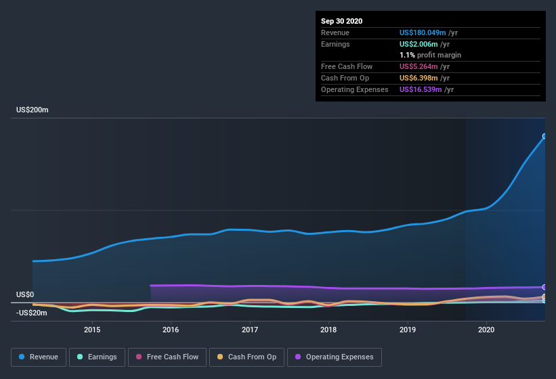Toggle the Operating Expenses legend button
Image resolution: width=556 pixels, height=379 pixels.
click(x=335, y=357)
